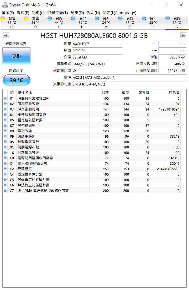Switch to drive M: at 34 °C
The height and width of the screenshot is (290, 189).
(x=106, y=23)
